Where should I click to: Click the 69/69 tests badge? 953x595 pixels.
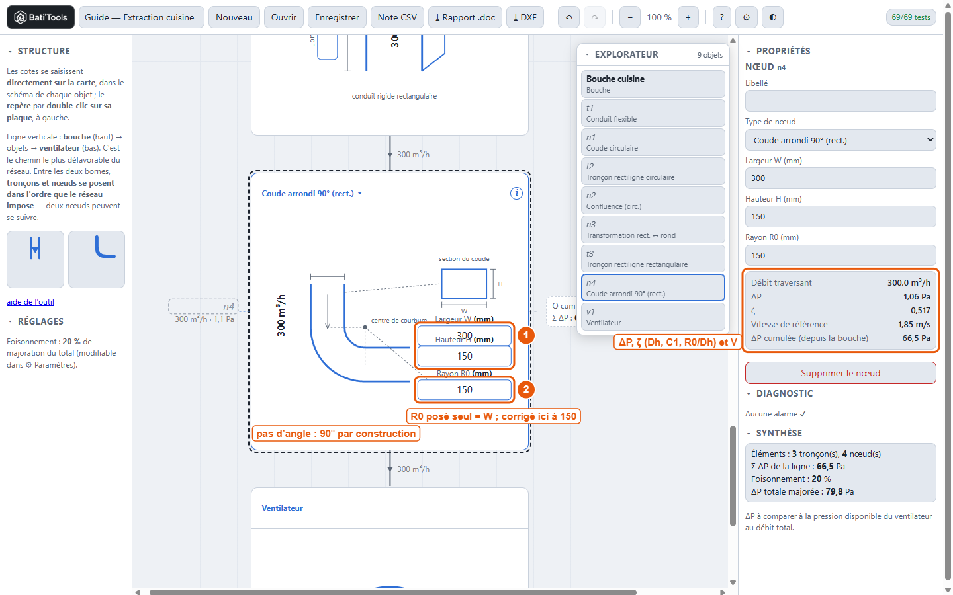[911, 17]
